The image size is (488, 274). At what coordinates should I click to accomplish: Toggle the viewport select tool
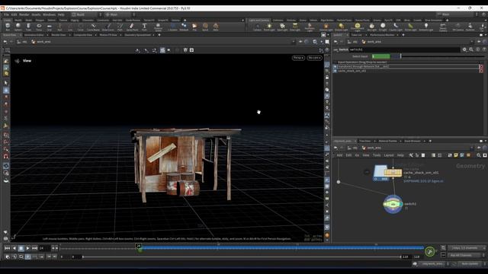pyautogui.click(x=6, y=83)
